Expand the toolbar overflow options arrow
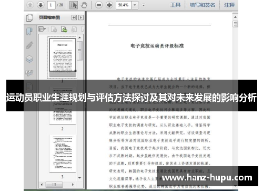This screenshot has height=191, width=263. [144, 5]
